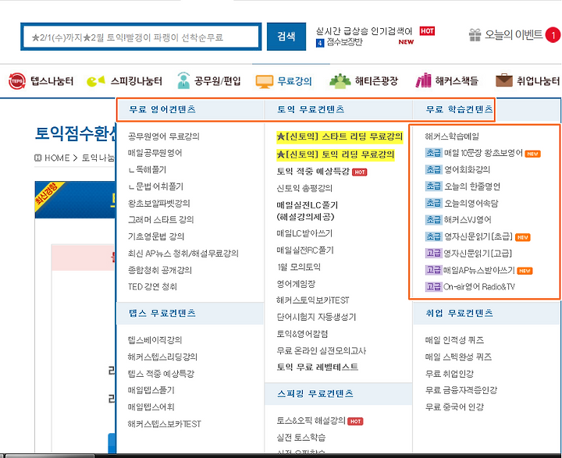This screenshot has height=458, width=562.
Task: Select the 무료강의 menu
Action: pyautogui.click(x=294, y=81)
